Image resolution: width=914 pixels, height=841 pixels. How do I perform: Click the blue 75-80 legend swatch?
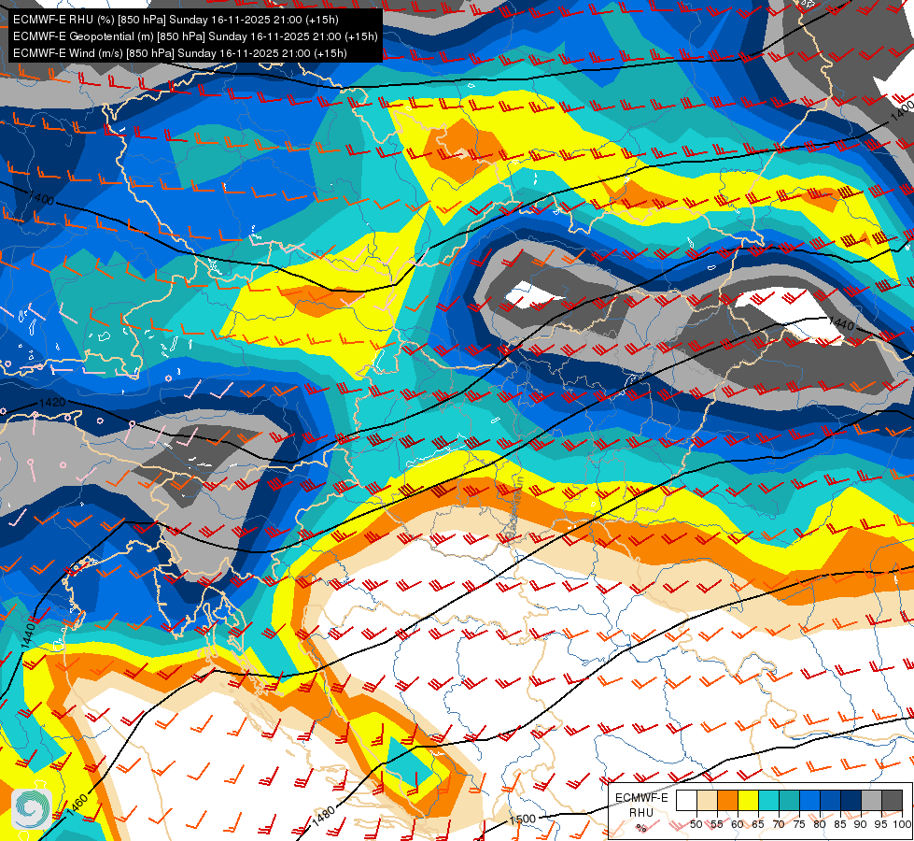(810, 800)
